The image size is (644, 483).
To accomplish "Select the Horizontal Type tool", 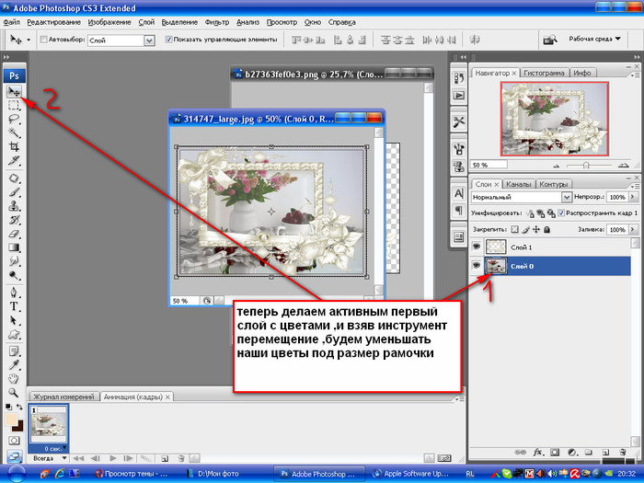I will click(14, 306).
